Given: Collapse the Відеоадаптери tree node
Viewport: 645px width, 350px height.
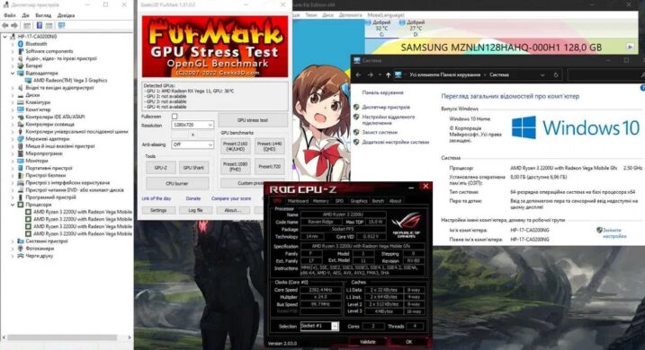Looking at the screenshot, I should (x=13, y=73).
